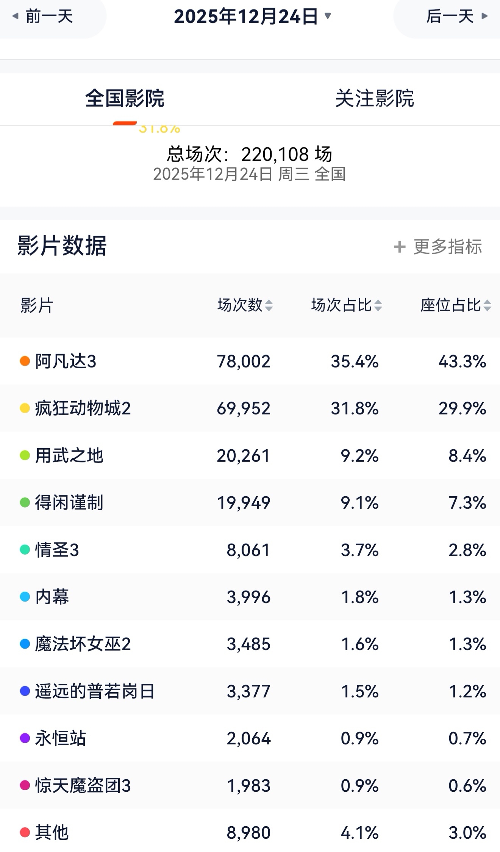
Task: Go to previous day with 前一天 arrow
Action: (x=16, y=16)
